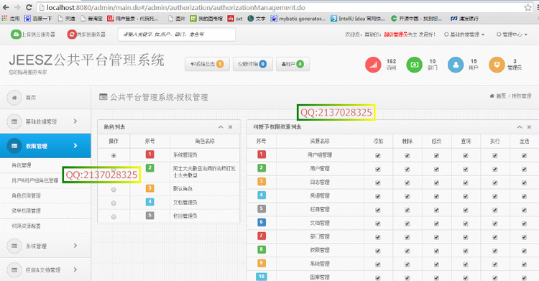This screenshot has width=539, height=281.
Task: Toggle 全选 checkbox for 文档管理 row
Action: click(524, 224)
